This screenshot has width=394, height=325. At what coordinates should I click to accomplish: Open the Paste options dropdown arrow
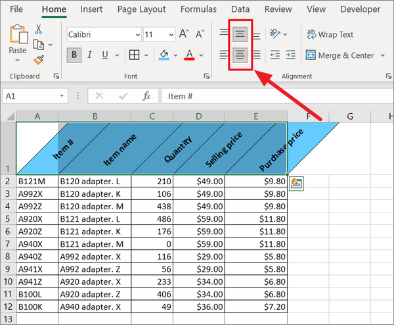tap(17, 60)
